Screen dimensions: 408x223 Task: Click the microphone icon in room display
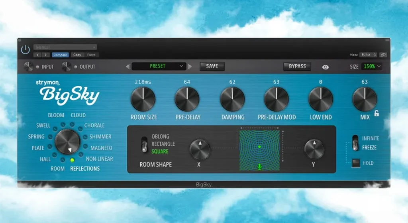pos(259,166)
